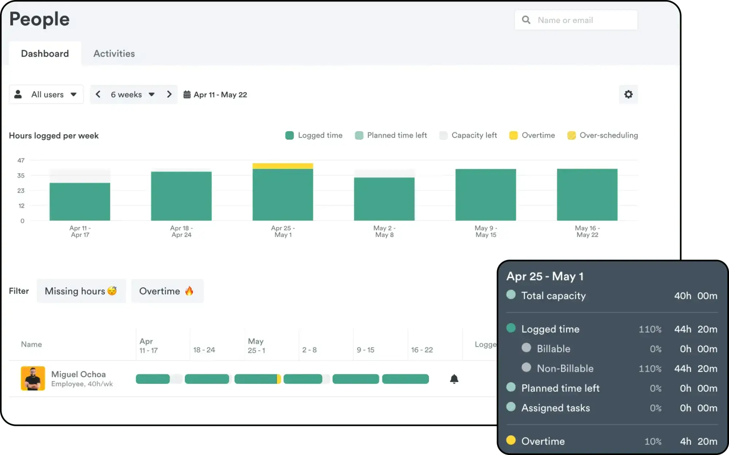
Task: Click Total capacity row in tooltip
Action: click(612, 296)
